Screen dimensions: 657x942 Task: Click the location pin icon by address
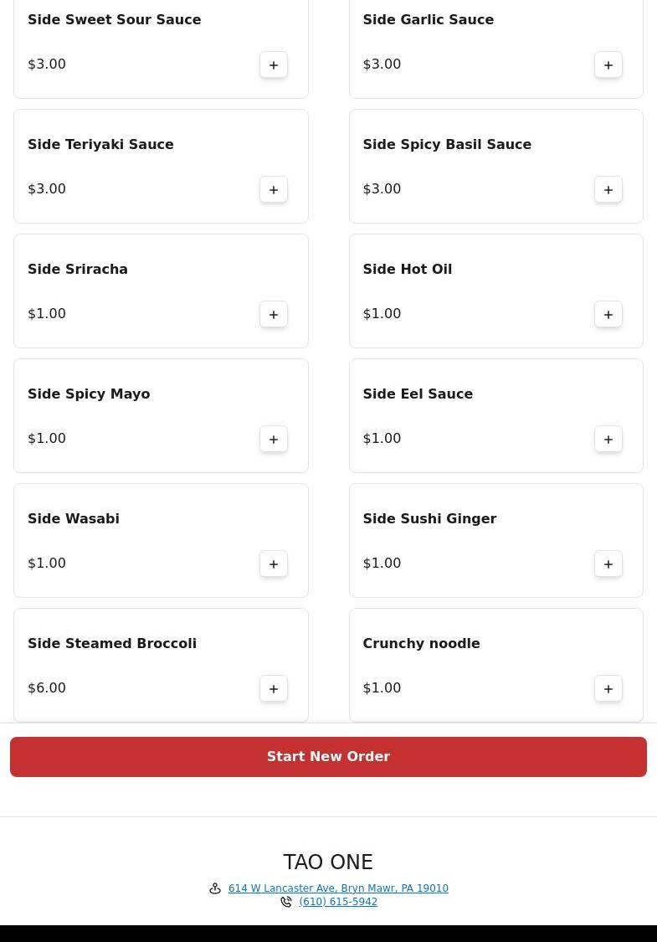pyautogui.click(x=215, y=888)
